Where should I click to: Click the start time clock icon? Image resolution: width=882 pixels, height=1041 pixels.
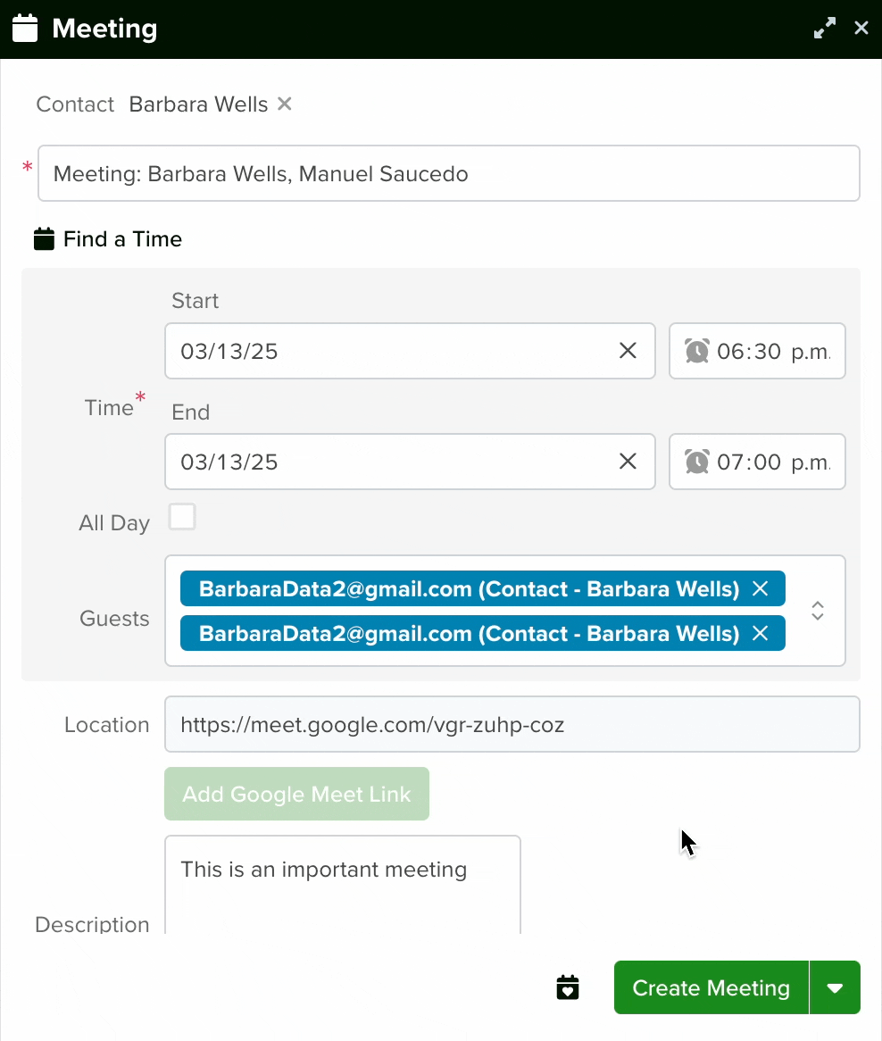tap(697, 351)
